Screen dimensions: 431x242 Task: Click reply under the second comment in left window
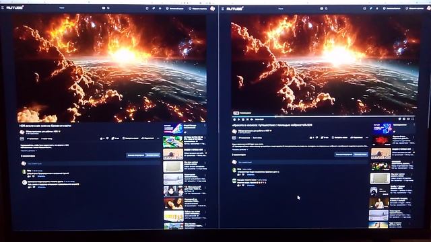click(42, 187)
